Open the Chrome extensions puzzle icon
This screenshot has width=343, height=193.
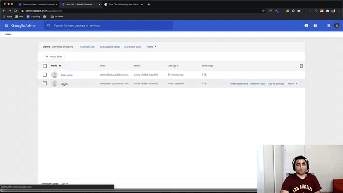click(x=327, y=11)
